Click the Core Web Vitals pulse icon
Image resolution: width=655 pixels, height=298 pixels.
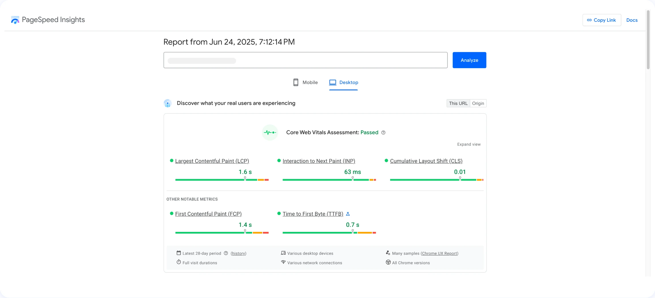pyautogui.click(x=270, y=133)
